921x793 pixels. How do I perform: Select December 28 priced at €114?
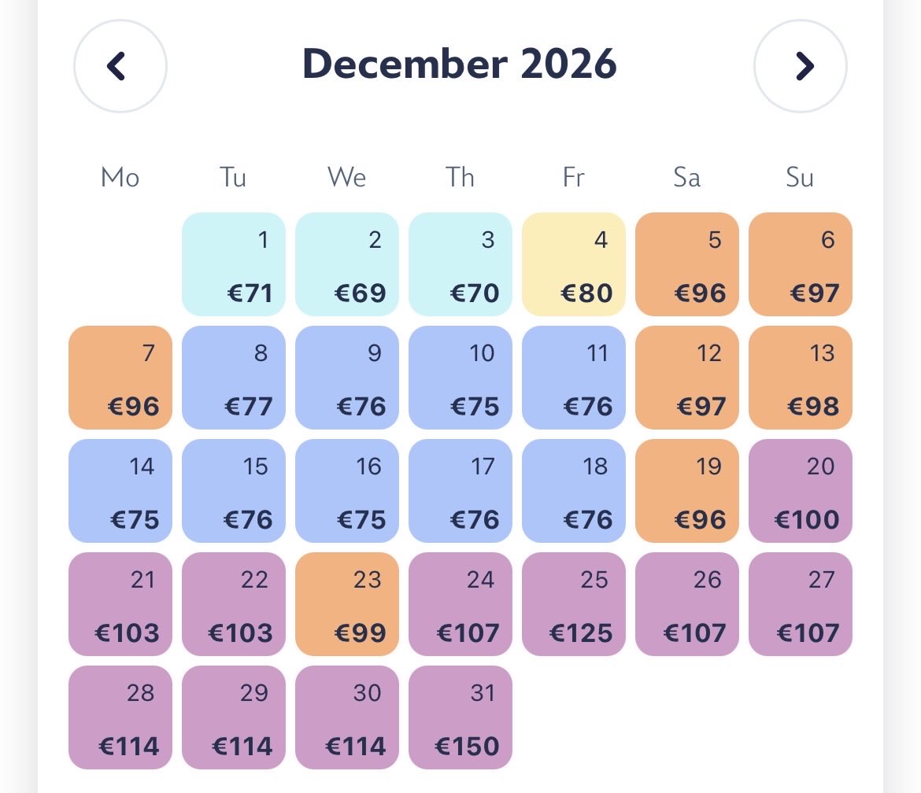tap(120, 717)
